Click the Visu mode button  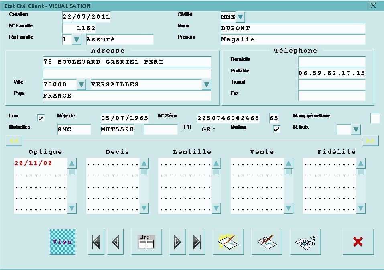click(63, 242)
